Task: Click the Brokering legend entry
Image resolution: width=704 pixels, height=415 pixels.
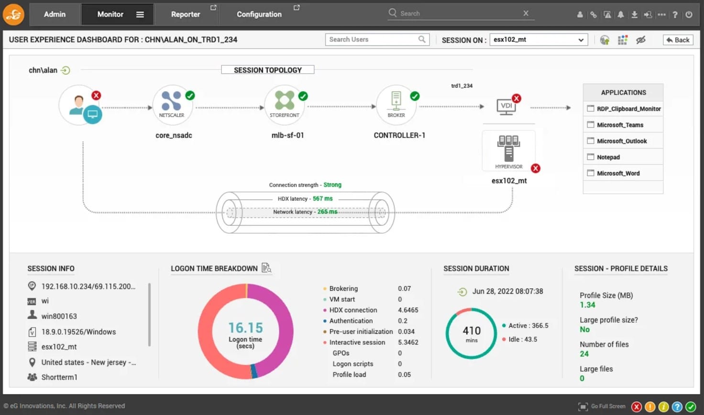Action: pyautogui.click(x=341, y=288)
